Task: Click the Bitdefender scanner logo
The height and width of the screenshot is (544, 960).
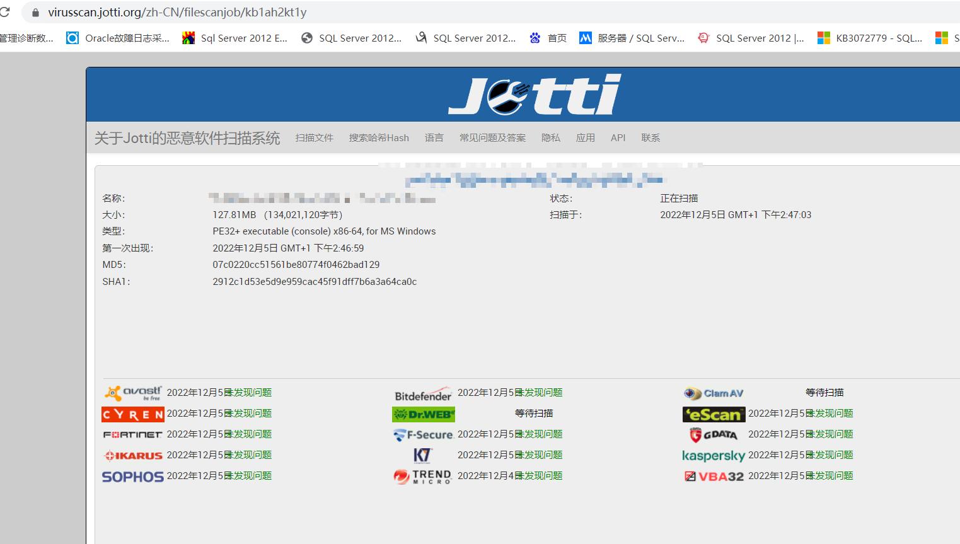Action: pyautogui.click(x=423, y=394)
